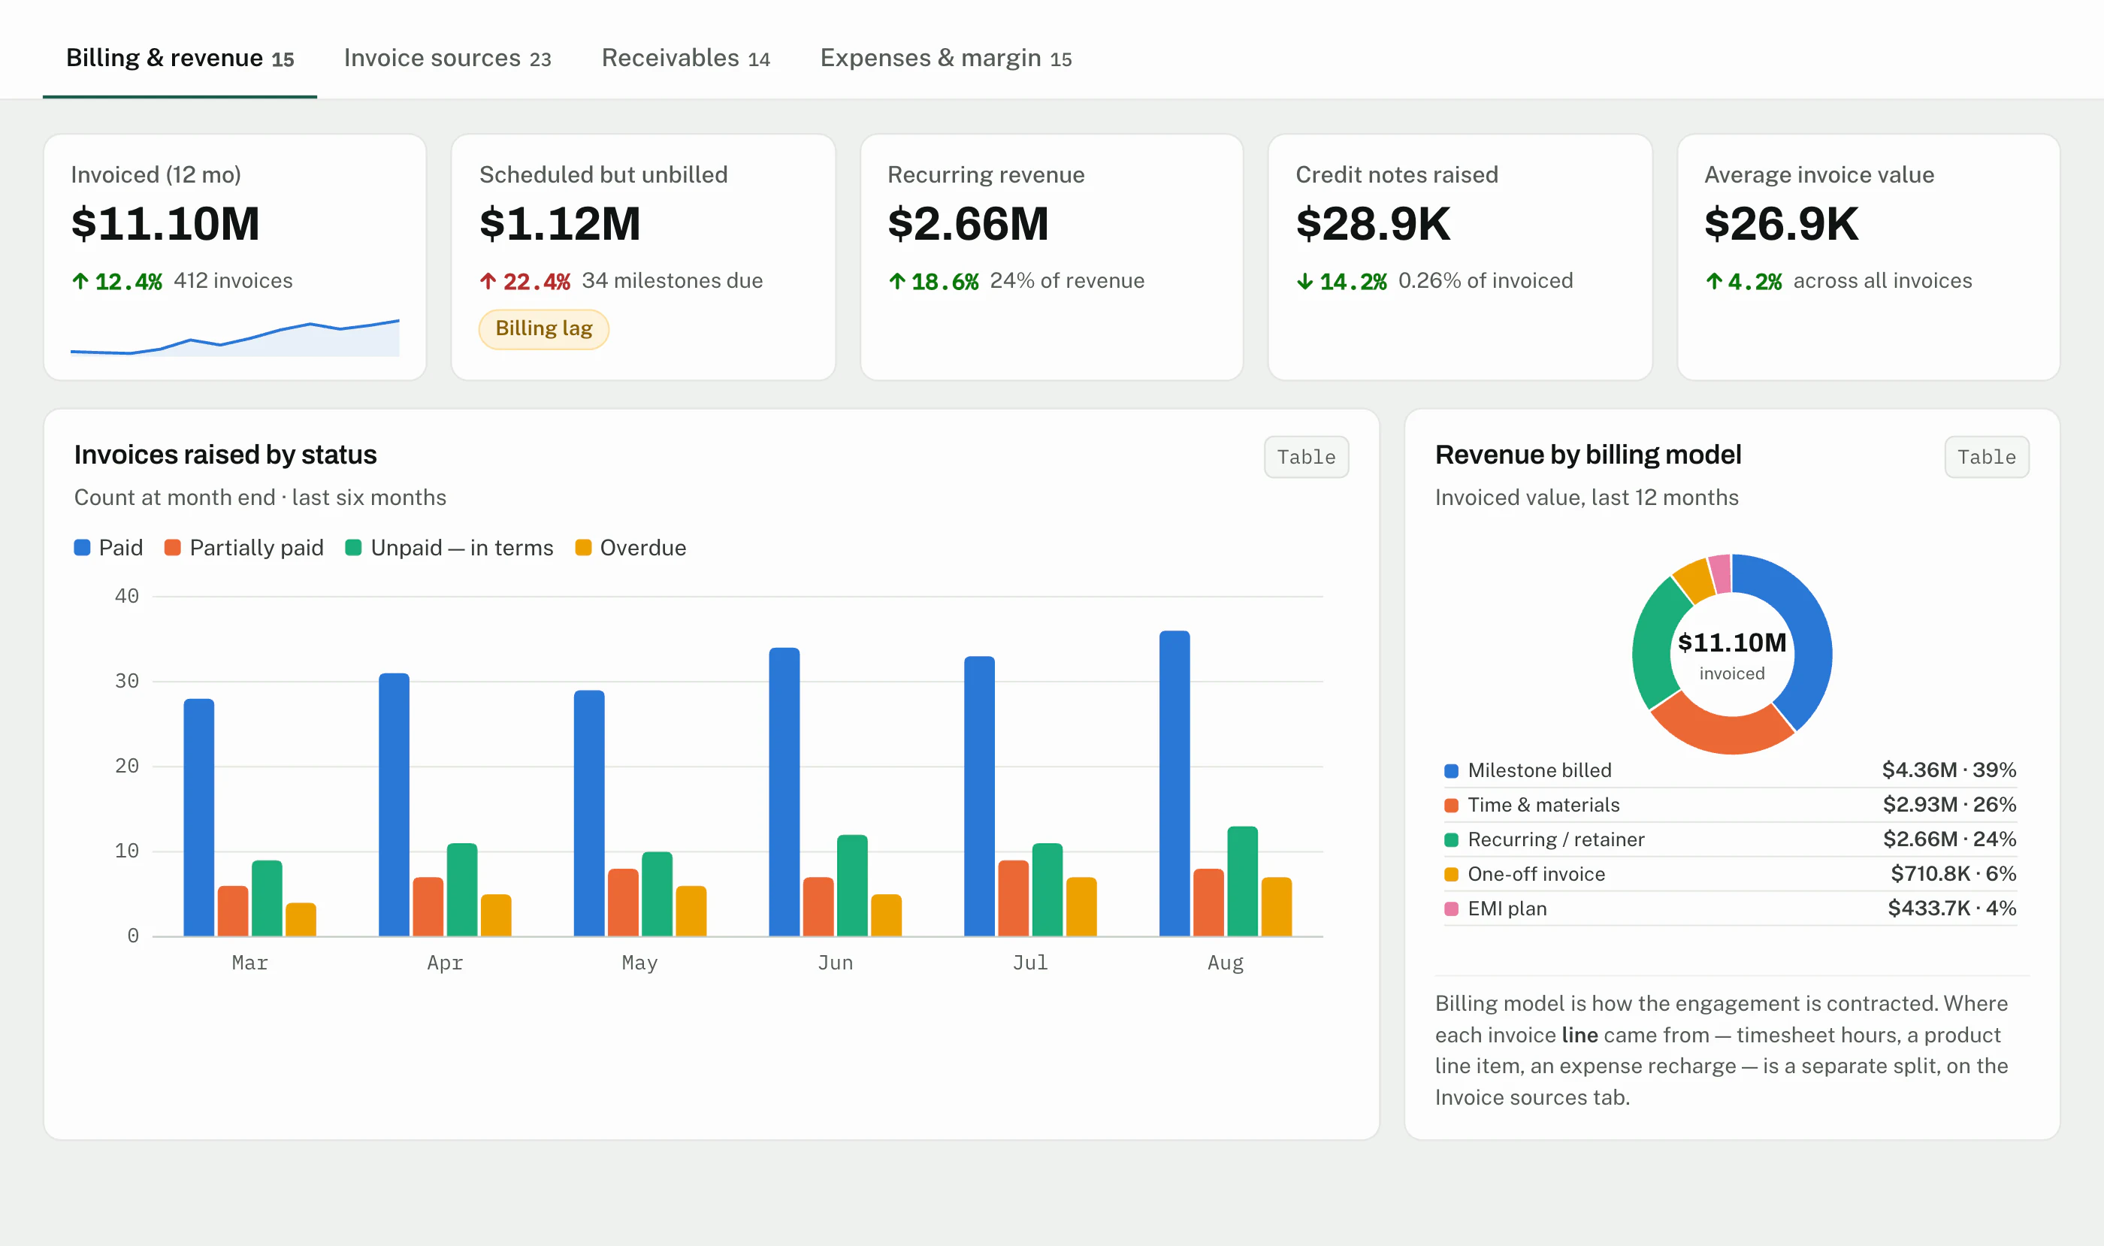Viewport: 2104px width, 1246px height.
Task: Open the Receivables tab
Action: (x=686, y=58)
